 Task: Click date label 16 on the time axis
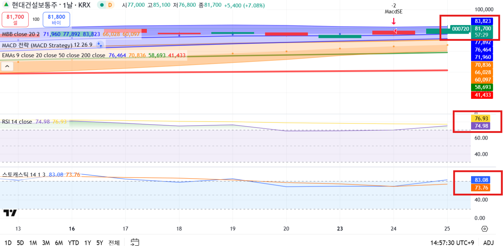tap(72, 228)
